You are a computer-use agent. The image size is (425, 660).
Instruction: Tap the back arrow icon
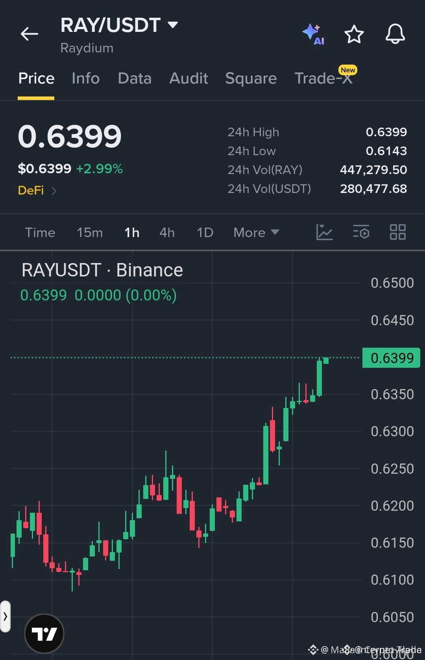click(x=30, y=34)
